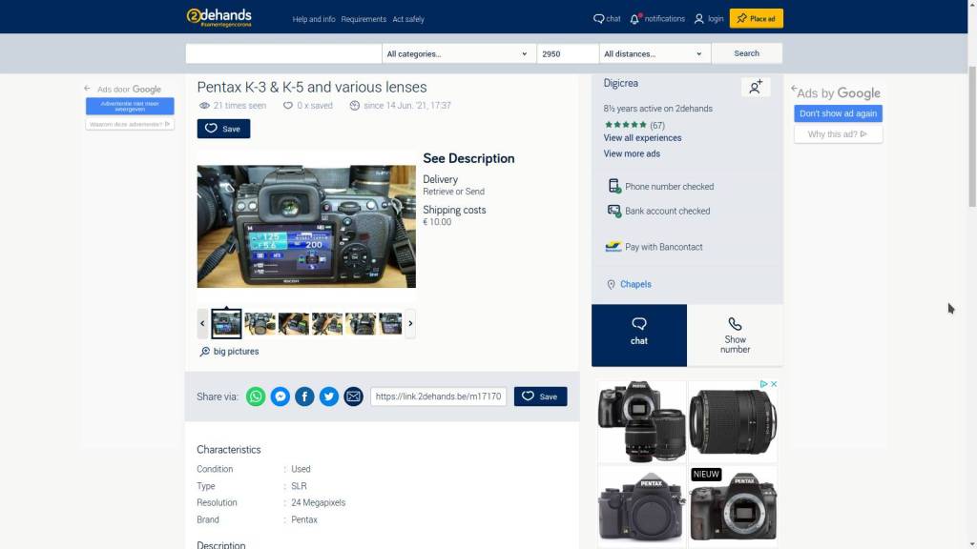This screenshot has width=977, height=549.
Task: Share via Facebook icon
Action: pyautogui.click(x=304, y=396)
